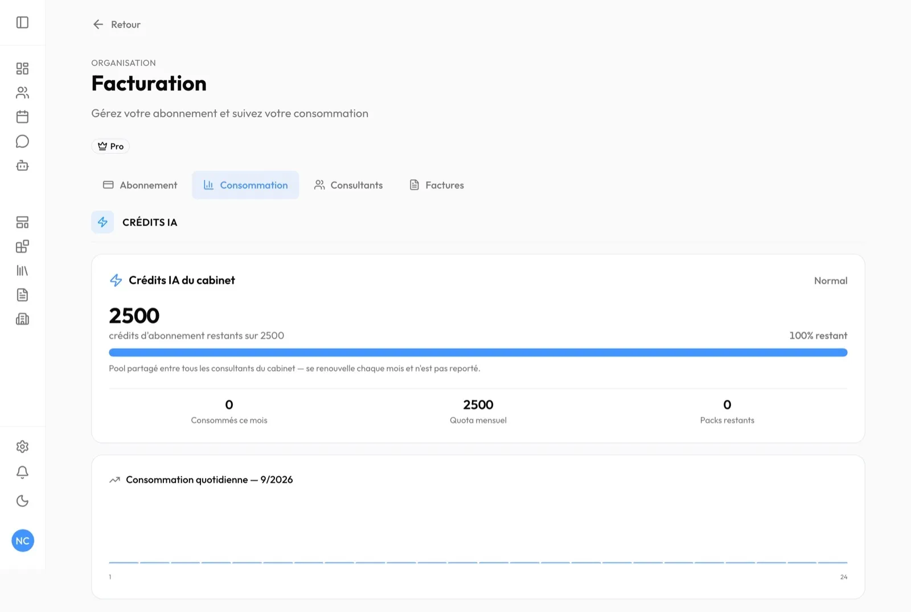Click 'crédits d'abonnement restants sur 2500' text

point(196,335)
